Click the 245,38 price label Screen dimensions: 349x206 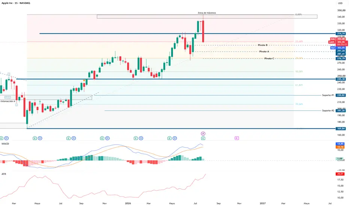click(341, 79)
